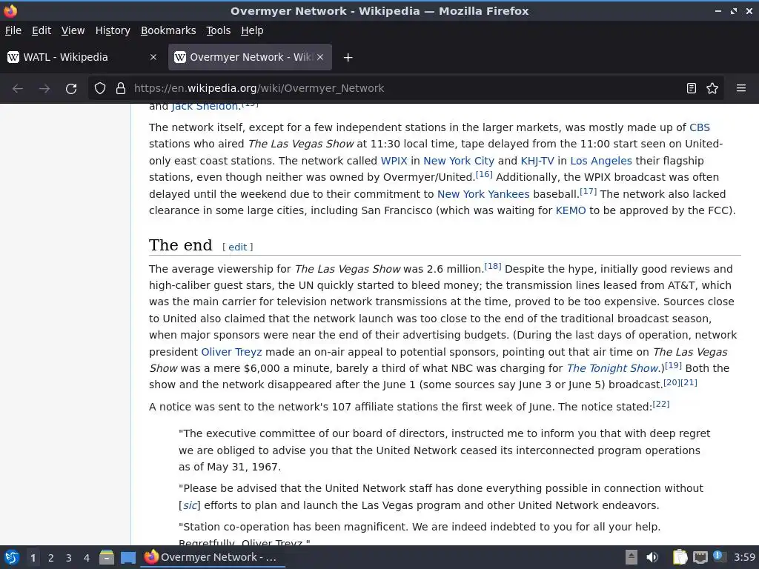This screenshot has width=759, height=569.
Task: Open the Help menu
Action: point(252,30)
